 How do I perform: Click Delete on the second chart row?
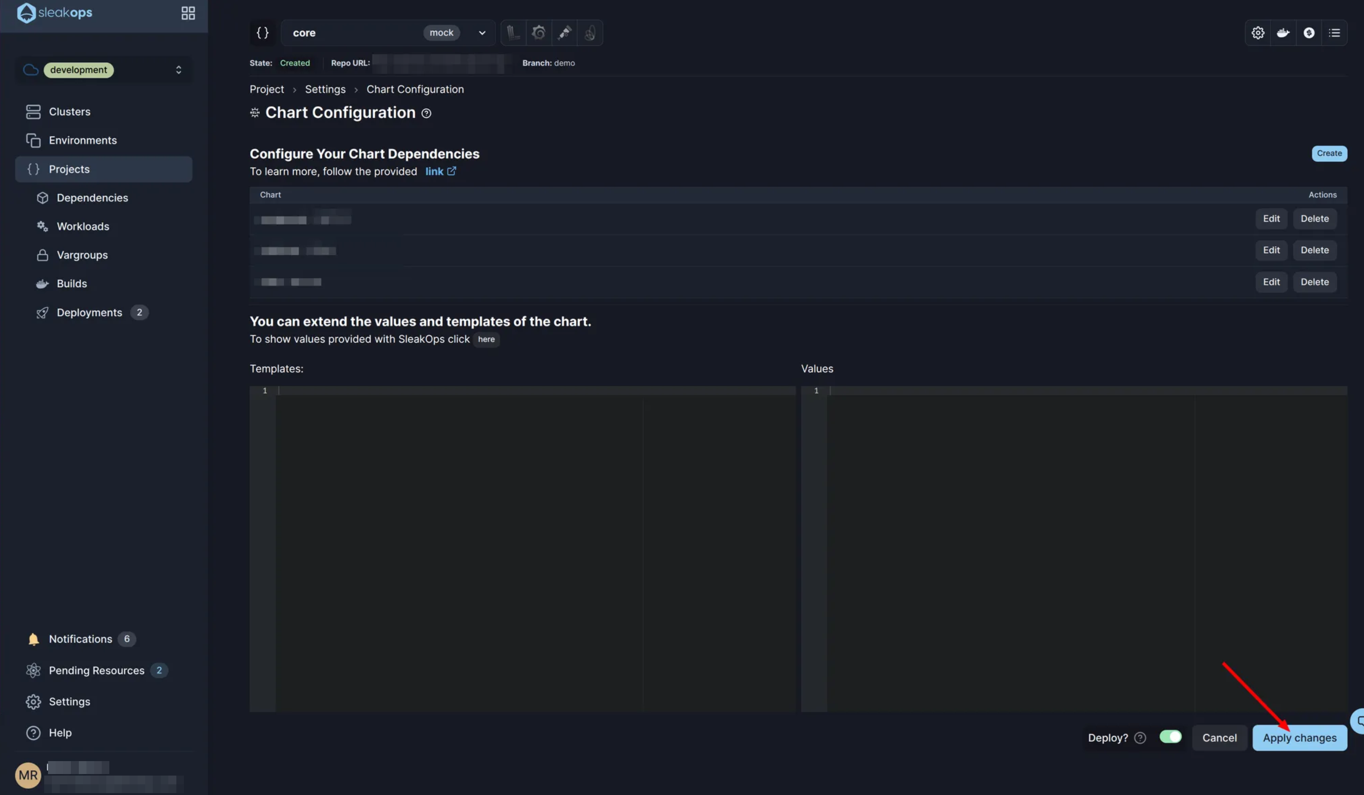pyautogui.click(x=1314, y=250)
